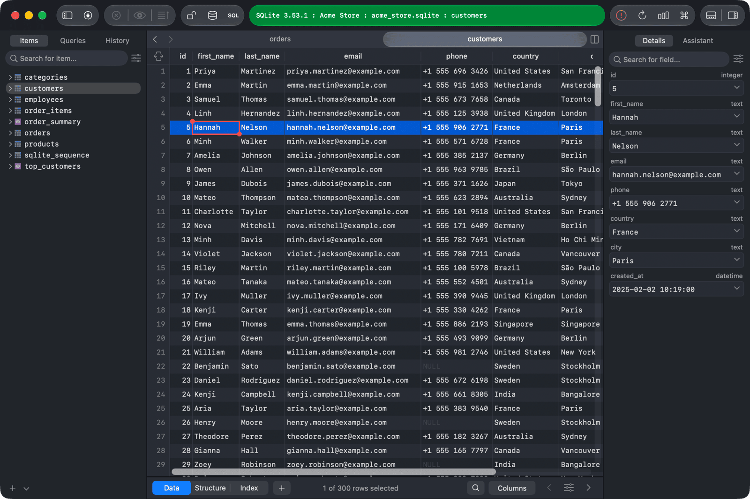750x499 pixels.
Task: Open the search magnifier in bottom bar
Action: coord(475,488)
